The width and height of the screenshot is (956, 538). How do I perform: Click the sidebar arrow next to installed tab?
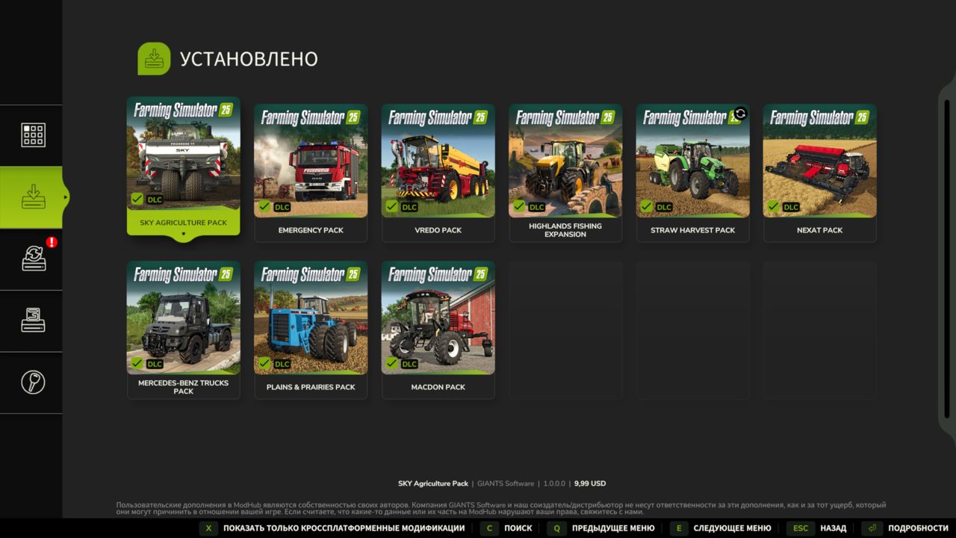coord(66,197)
